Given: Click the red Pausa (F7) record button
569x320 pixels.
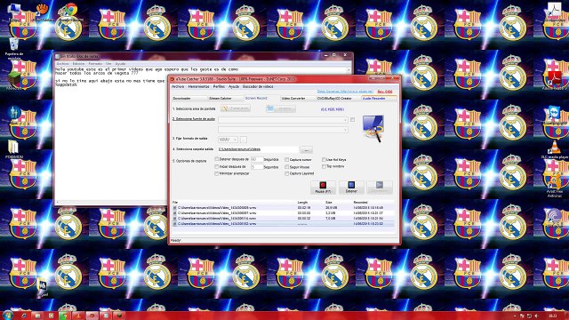Looking at the screenshot, I should coord(323,188).
